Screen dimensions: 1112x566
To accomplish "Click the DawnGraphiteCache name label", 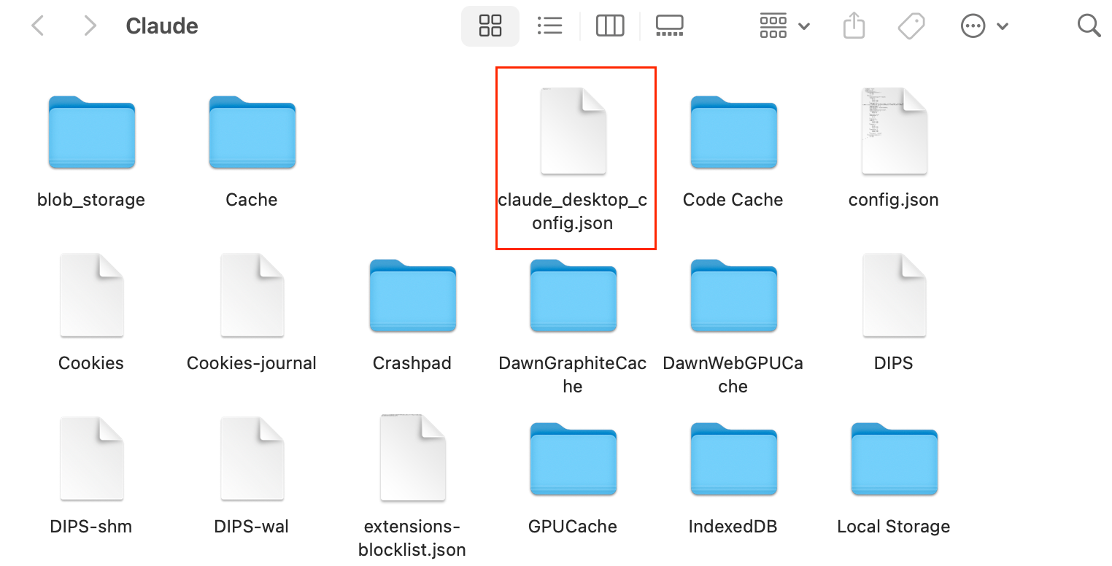I will pyautogui.click(x=573, y=375).
